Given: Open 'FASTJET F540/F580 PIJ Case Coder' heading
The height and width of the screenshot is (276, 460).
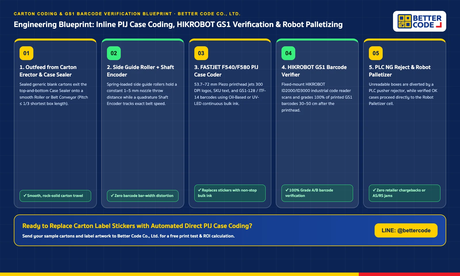Looking at the screenshot, I should 226,71.
